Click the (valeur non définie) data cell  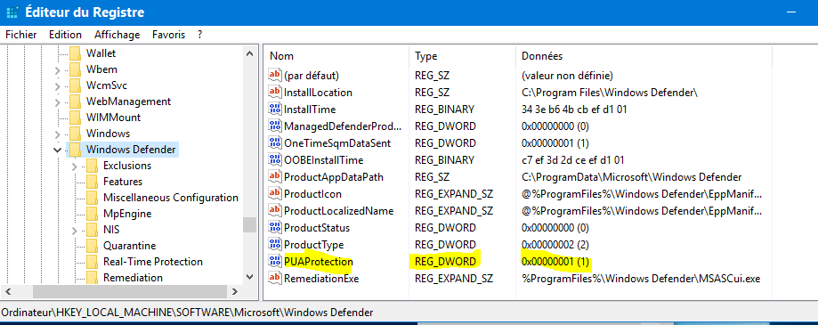coord(567,76)
